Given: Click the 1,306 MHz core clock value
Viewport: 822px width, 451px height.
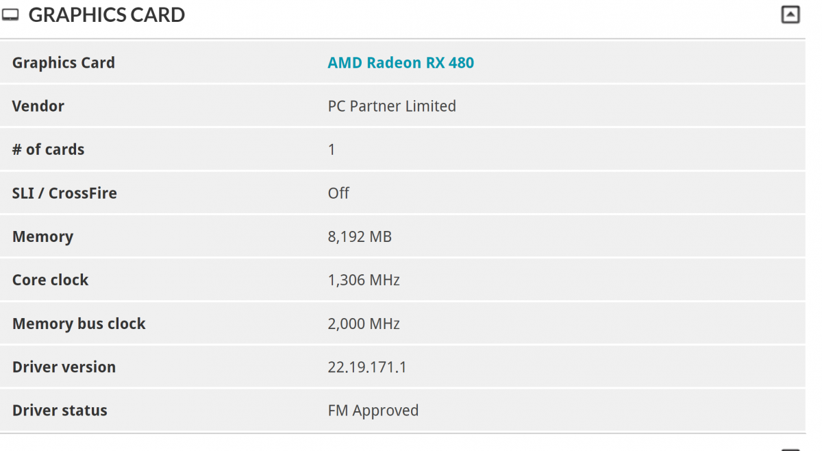Looking at the screenshot, I should [364, 280].
